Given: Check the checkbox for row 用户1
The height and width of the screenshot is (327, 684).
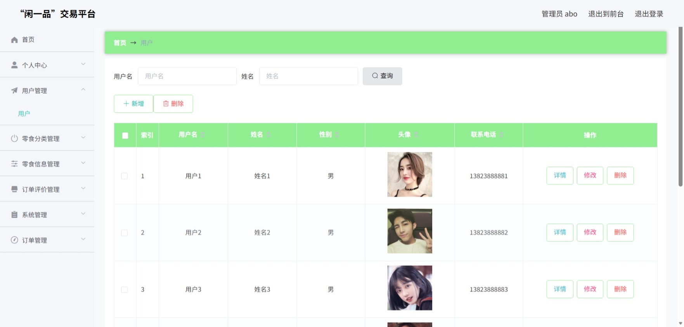Looking at the screenshot, I should 124,176.
